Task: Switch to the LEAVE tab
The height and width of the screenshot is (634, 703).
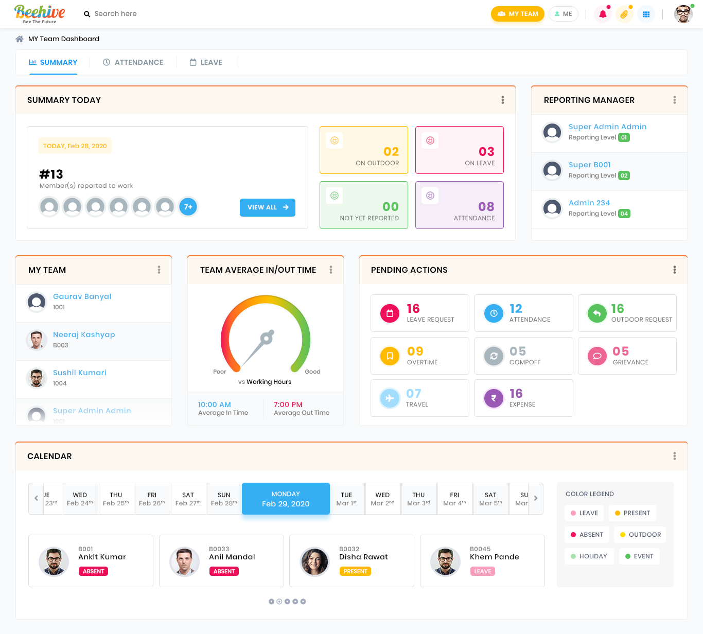Action: click(x=206, y=62)
